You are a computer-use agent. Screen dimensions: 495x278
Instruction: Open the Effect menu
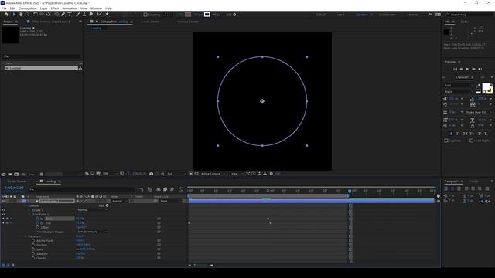pyautogui.click(x=55, y=8)
